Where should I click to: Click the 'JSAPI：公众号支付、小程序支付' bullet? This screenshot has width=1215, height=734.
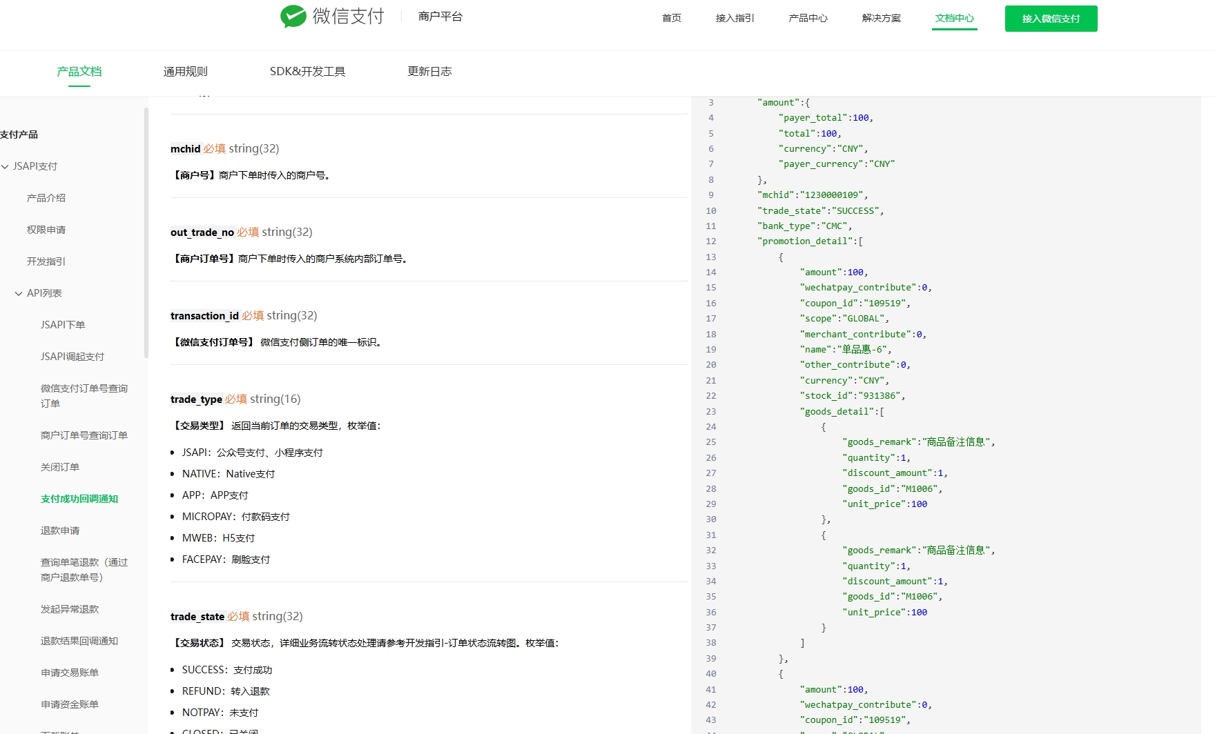click(253, 453)
